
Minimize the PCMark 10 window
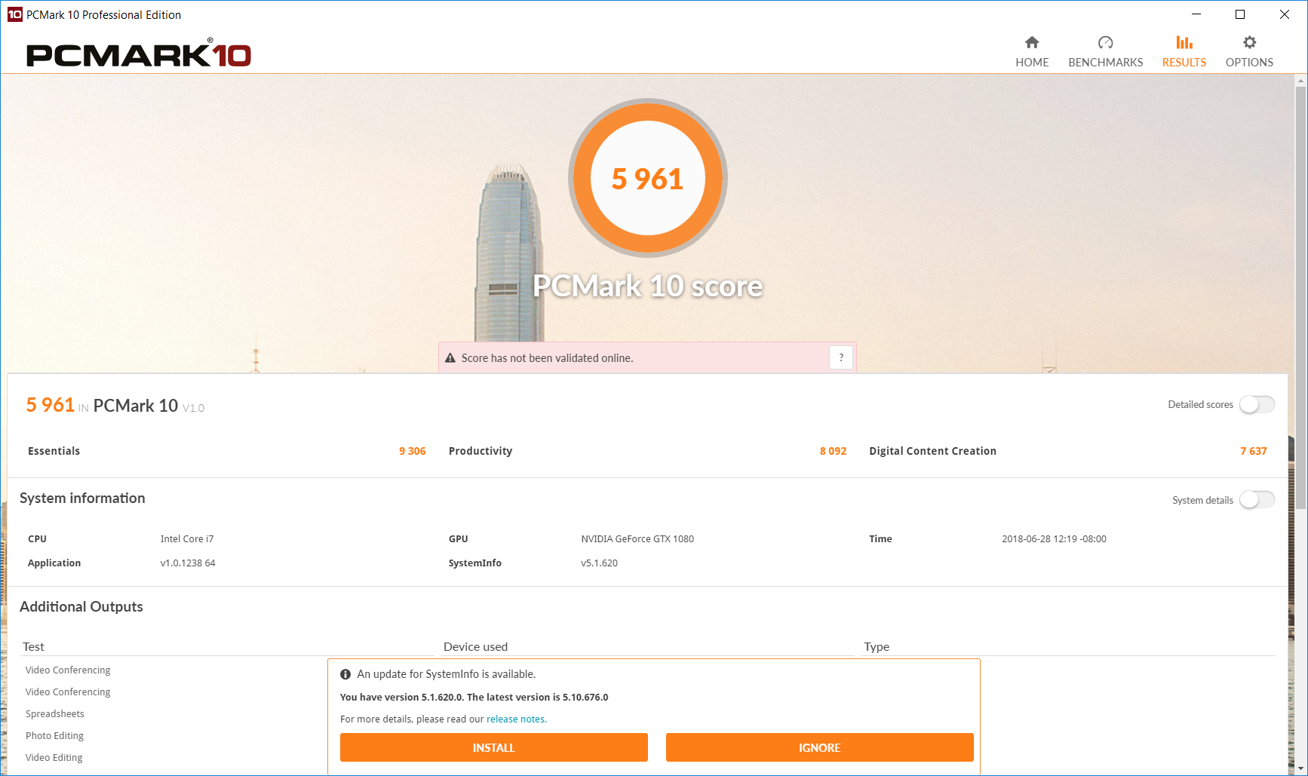click(1196, 14)
